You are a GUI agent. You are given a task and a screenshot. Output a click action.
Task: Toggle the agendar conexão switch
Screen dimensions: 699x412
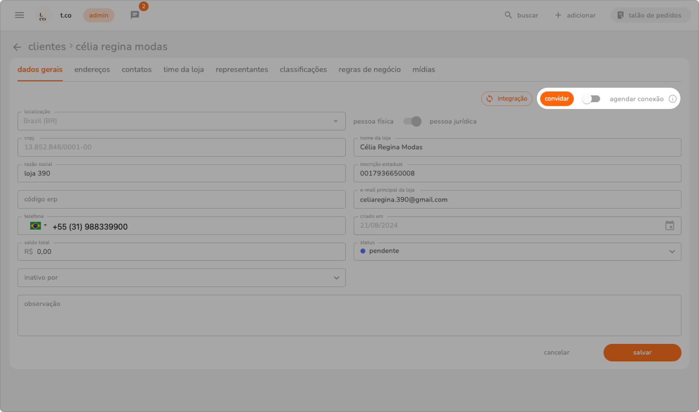pos(591,99)
